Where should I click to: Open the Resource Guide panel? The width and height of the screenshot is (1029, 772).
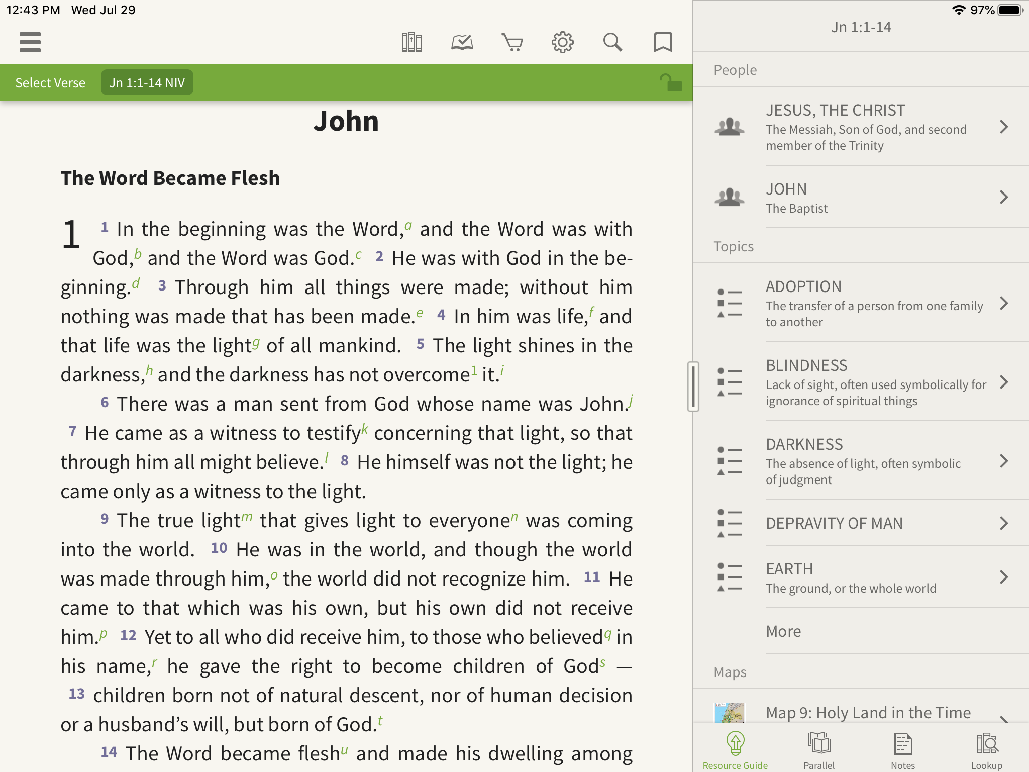tap(736, 747)
